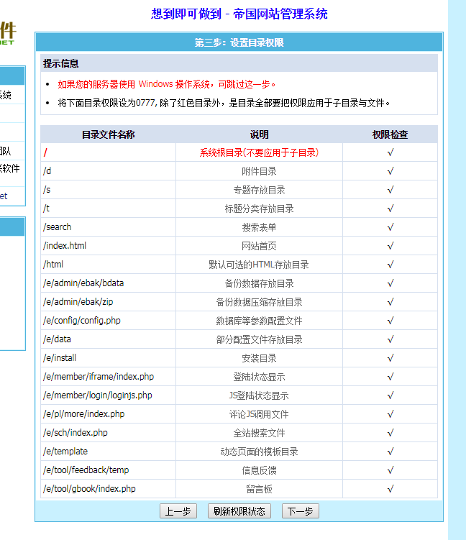This screenshot has width=466, height=540.
Task: Click the 上一步 button
Action: (178, 511)
